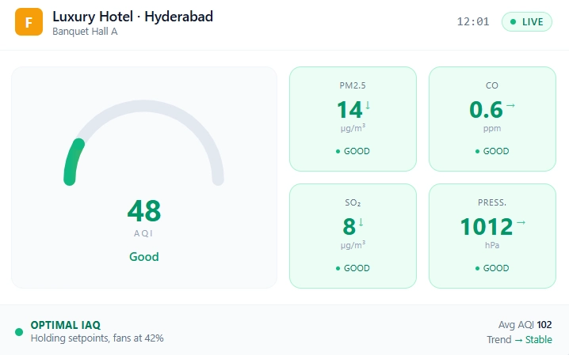This screenshot has width=569, height=355.
Task: Click the orange F logo icon
Action: [x=29, y=22]
